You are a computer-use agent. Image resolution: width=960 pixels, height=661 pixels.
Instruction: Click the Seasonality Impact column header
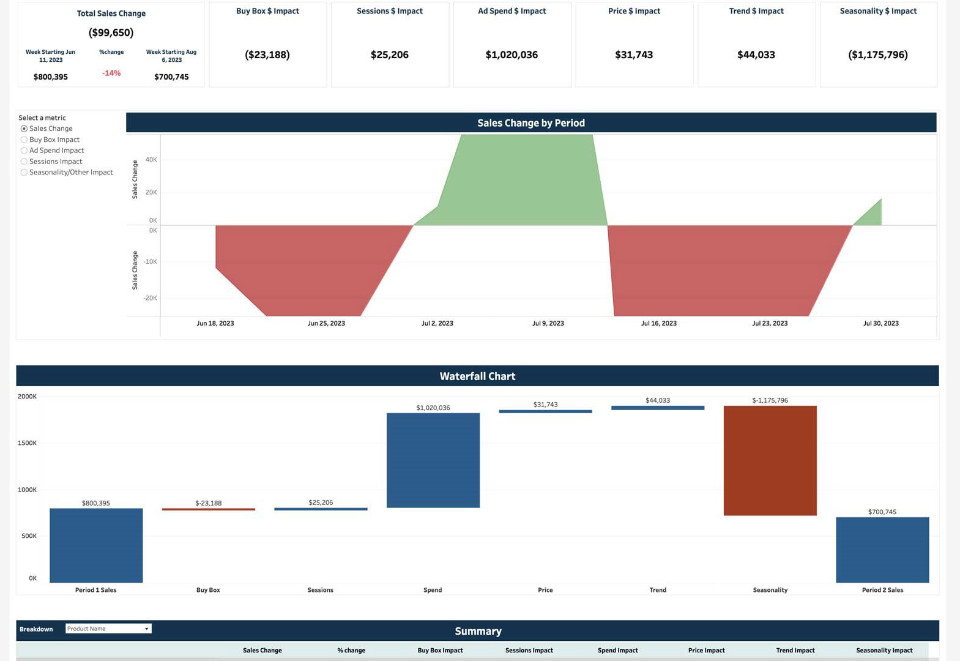(884, 650)
